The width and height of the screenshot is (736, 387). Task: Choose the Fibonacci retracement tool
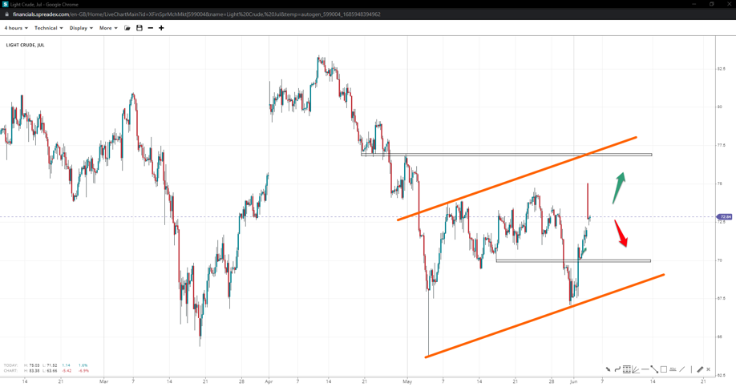627,369
